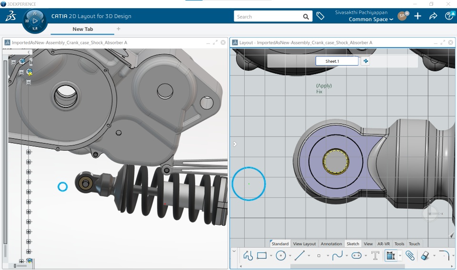The width and height of the screenshot is (457, 270).
Task: Open the Common Space dropdown
Action: [371, 19]
